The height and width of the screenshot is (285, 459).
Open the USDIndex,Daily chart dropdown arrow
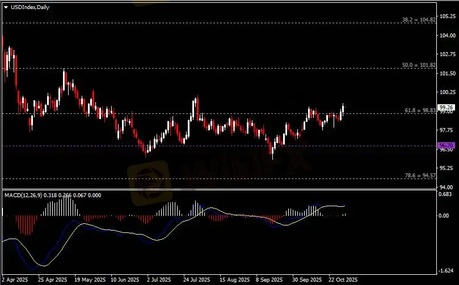[x=6, y=7]
